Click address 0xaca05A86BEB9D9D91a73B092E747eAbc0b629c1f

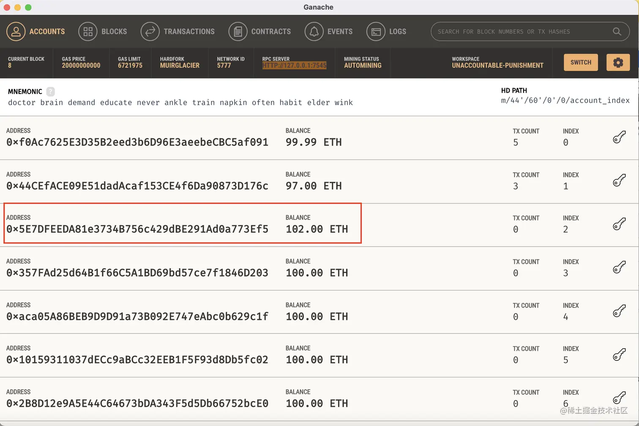point(137,316)
